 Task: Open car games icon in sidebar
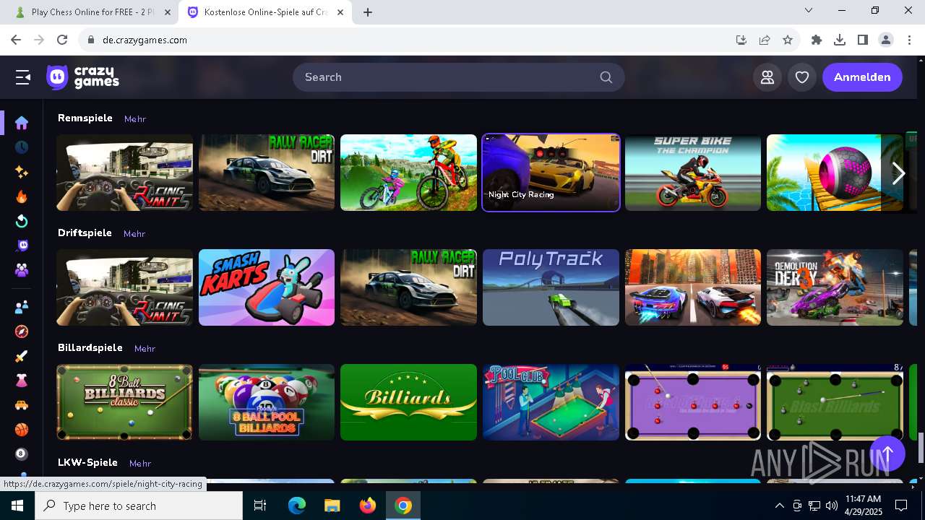pos(22,405)
